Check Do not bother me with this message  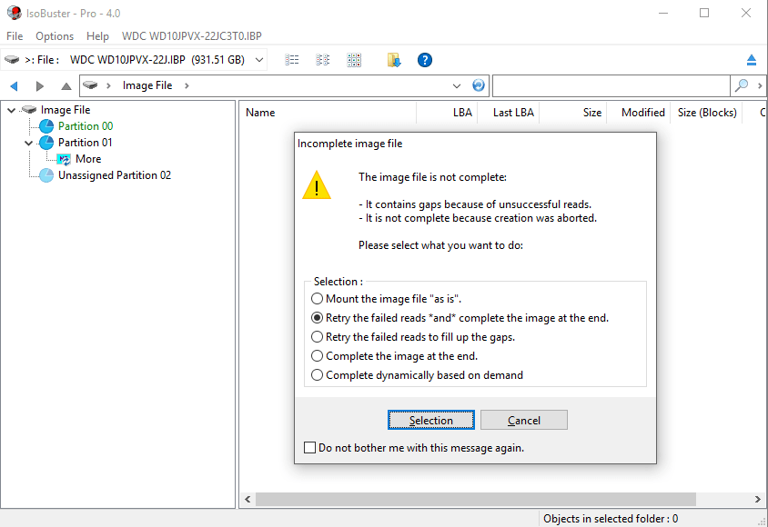coord(309,448)
